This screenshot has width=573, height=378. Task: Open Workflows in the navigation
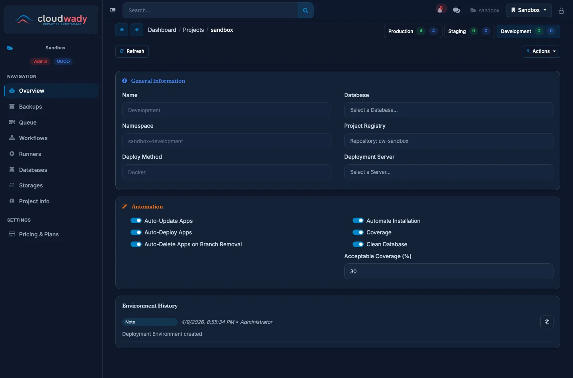(51, 138)
